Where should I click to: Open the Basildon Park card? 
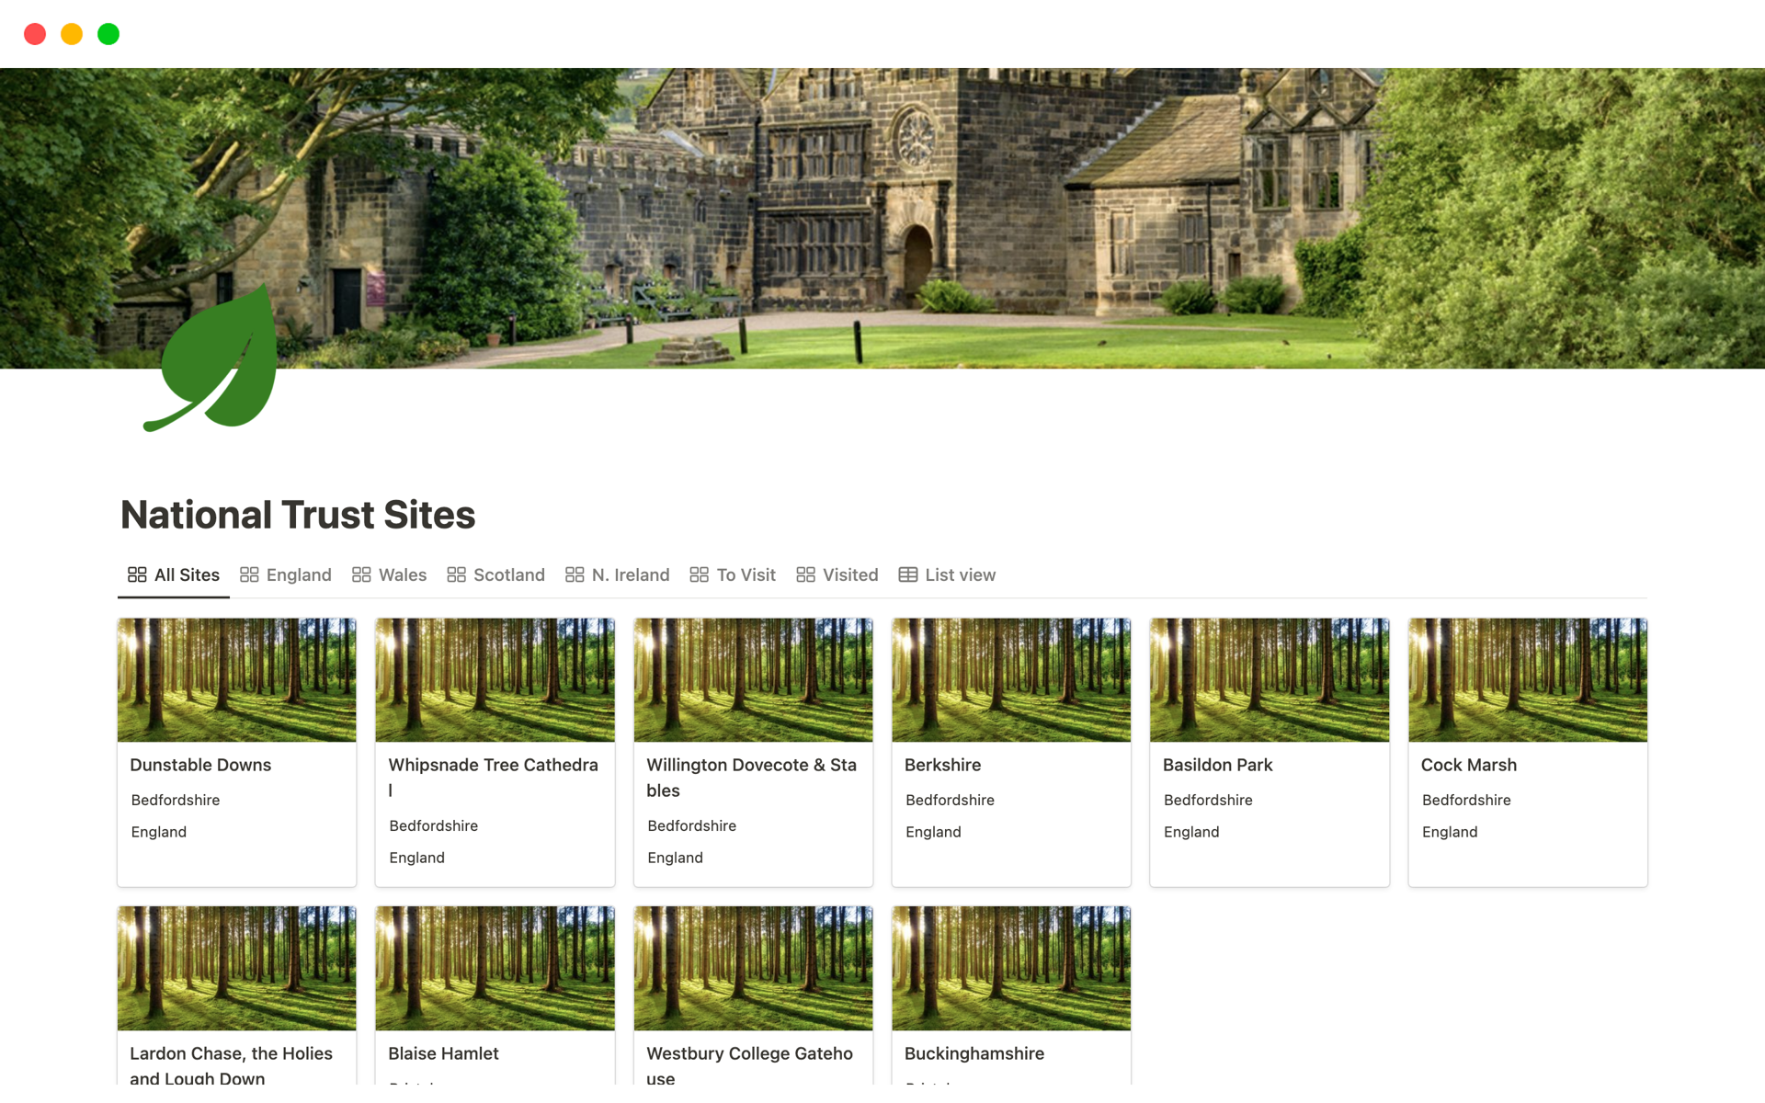pos(1217,764)
